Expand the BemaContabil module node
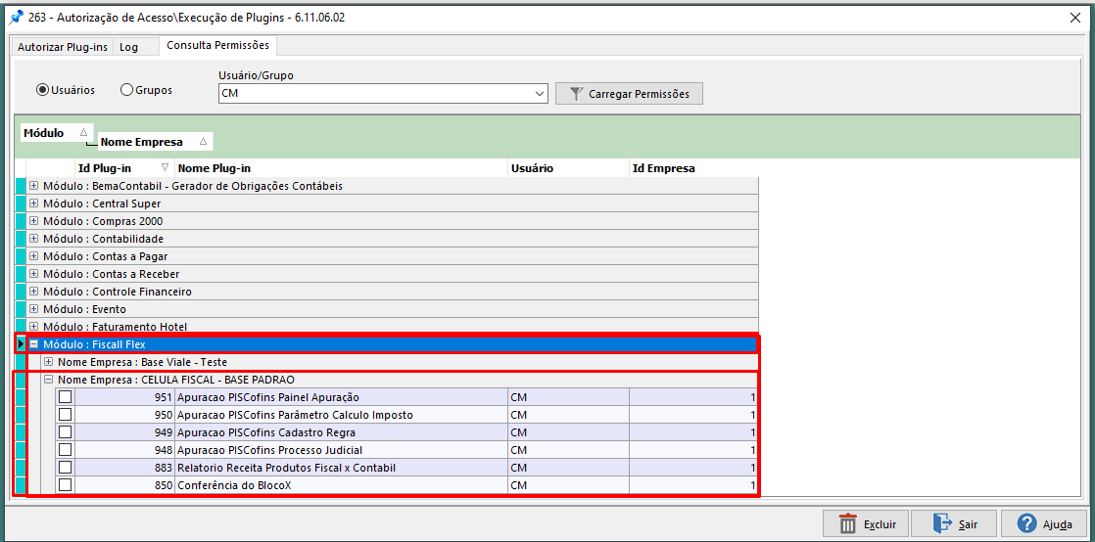 [x=33, y=186]
